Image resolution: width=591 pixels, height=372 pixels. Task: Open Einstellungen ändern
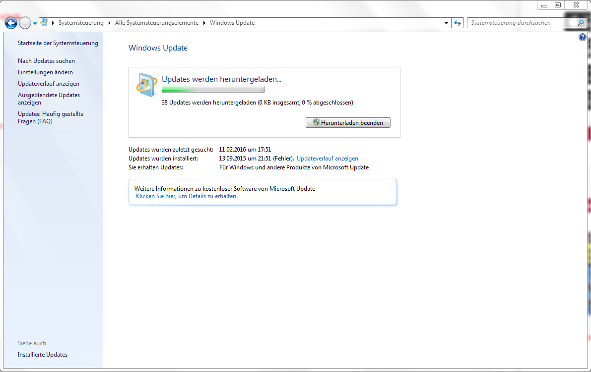[x=45, y=72]
